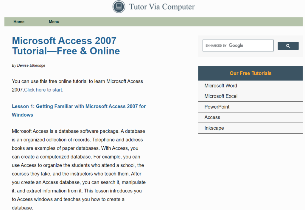
Task: Open the Inkscape tutorial
Action: click(x=214, y=128)
